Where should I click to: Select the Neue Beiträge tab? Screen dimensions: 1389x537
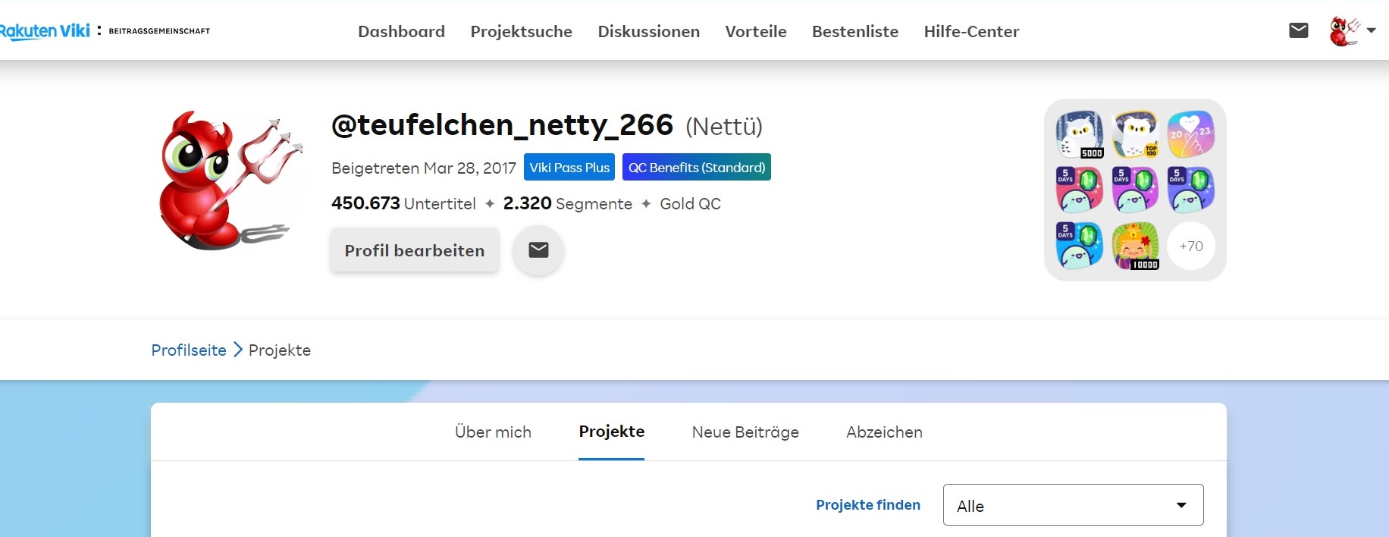tap(745, 432)
